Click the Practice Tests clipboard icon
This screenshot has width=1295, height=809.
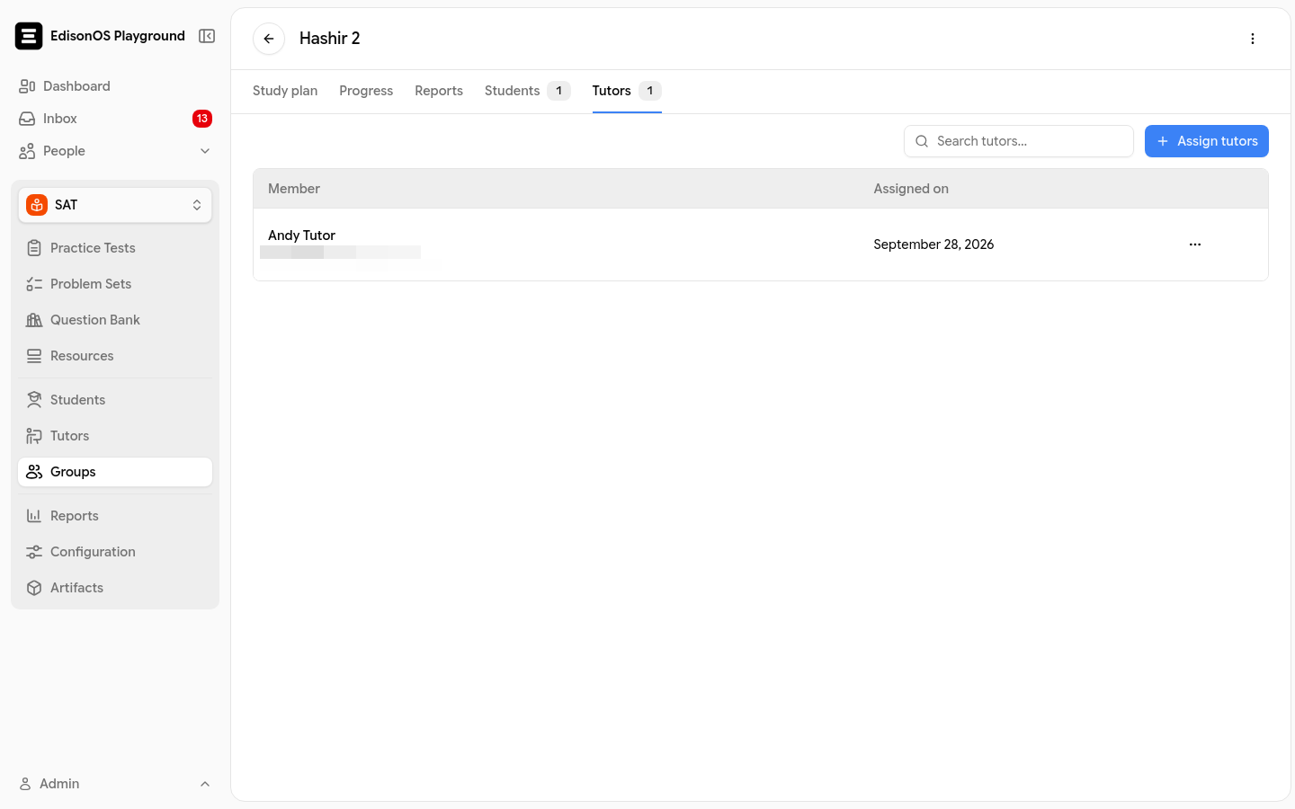click(x=34, y=248)
